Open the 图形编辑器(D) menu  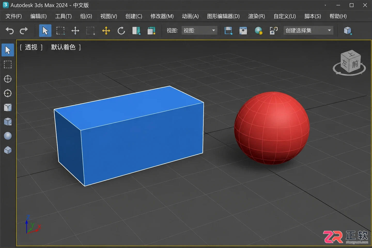pyautogui.click(x=223, y=16)
